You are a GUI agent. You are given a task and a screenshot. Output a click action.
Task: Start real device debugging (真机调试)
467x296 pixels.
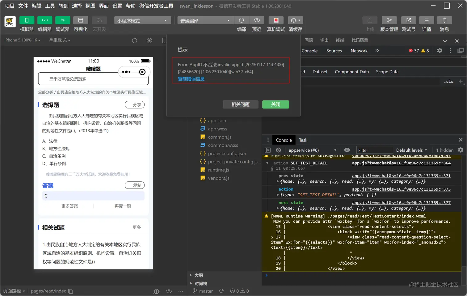276,20
